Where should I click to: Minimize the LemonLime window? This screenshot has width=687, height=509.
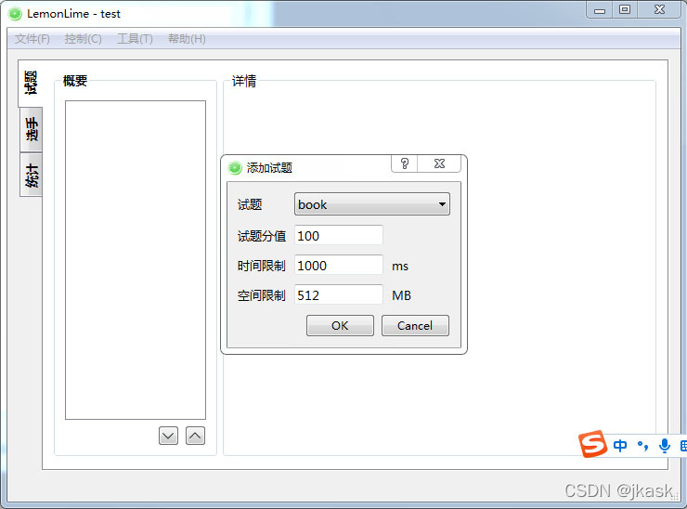[x=600, y=9]
